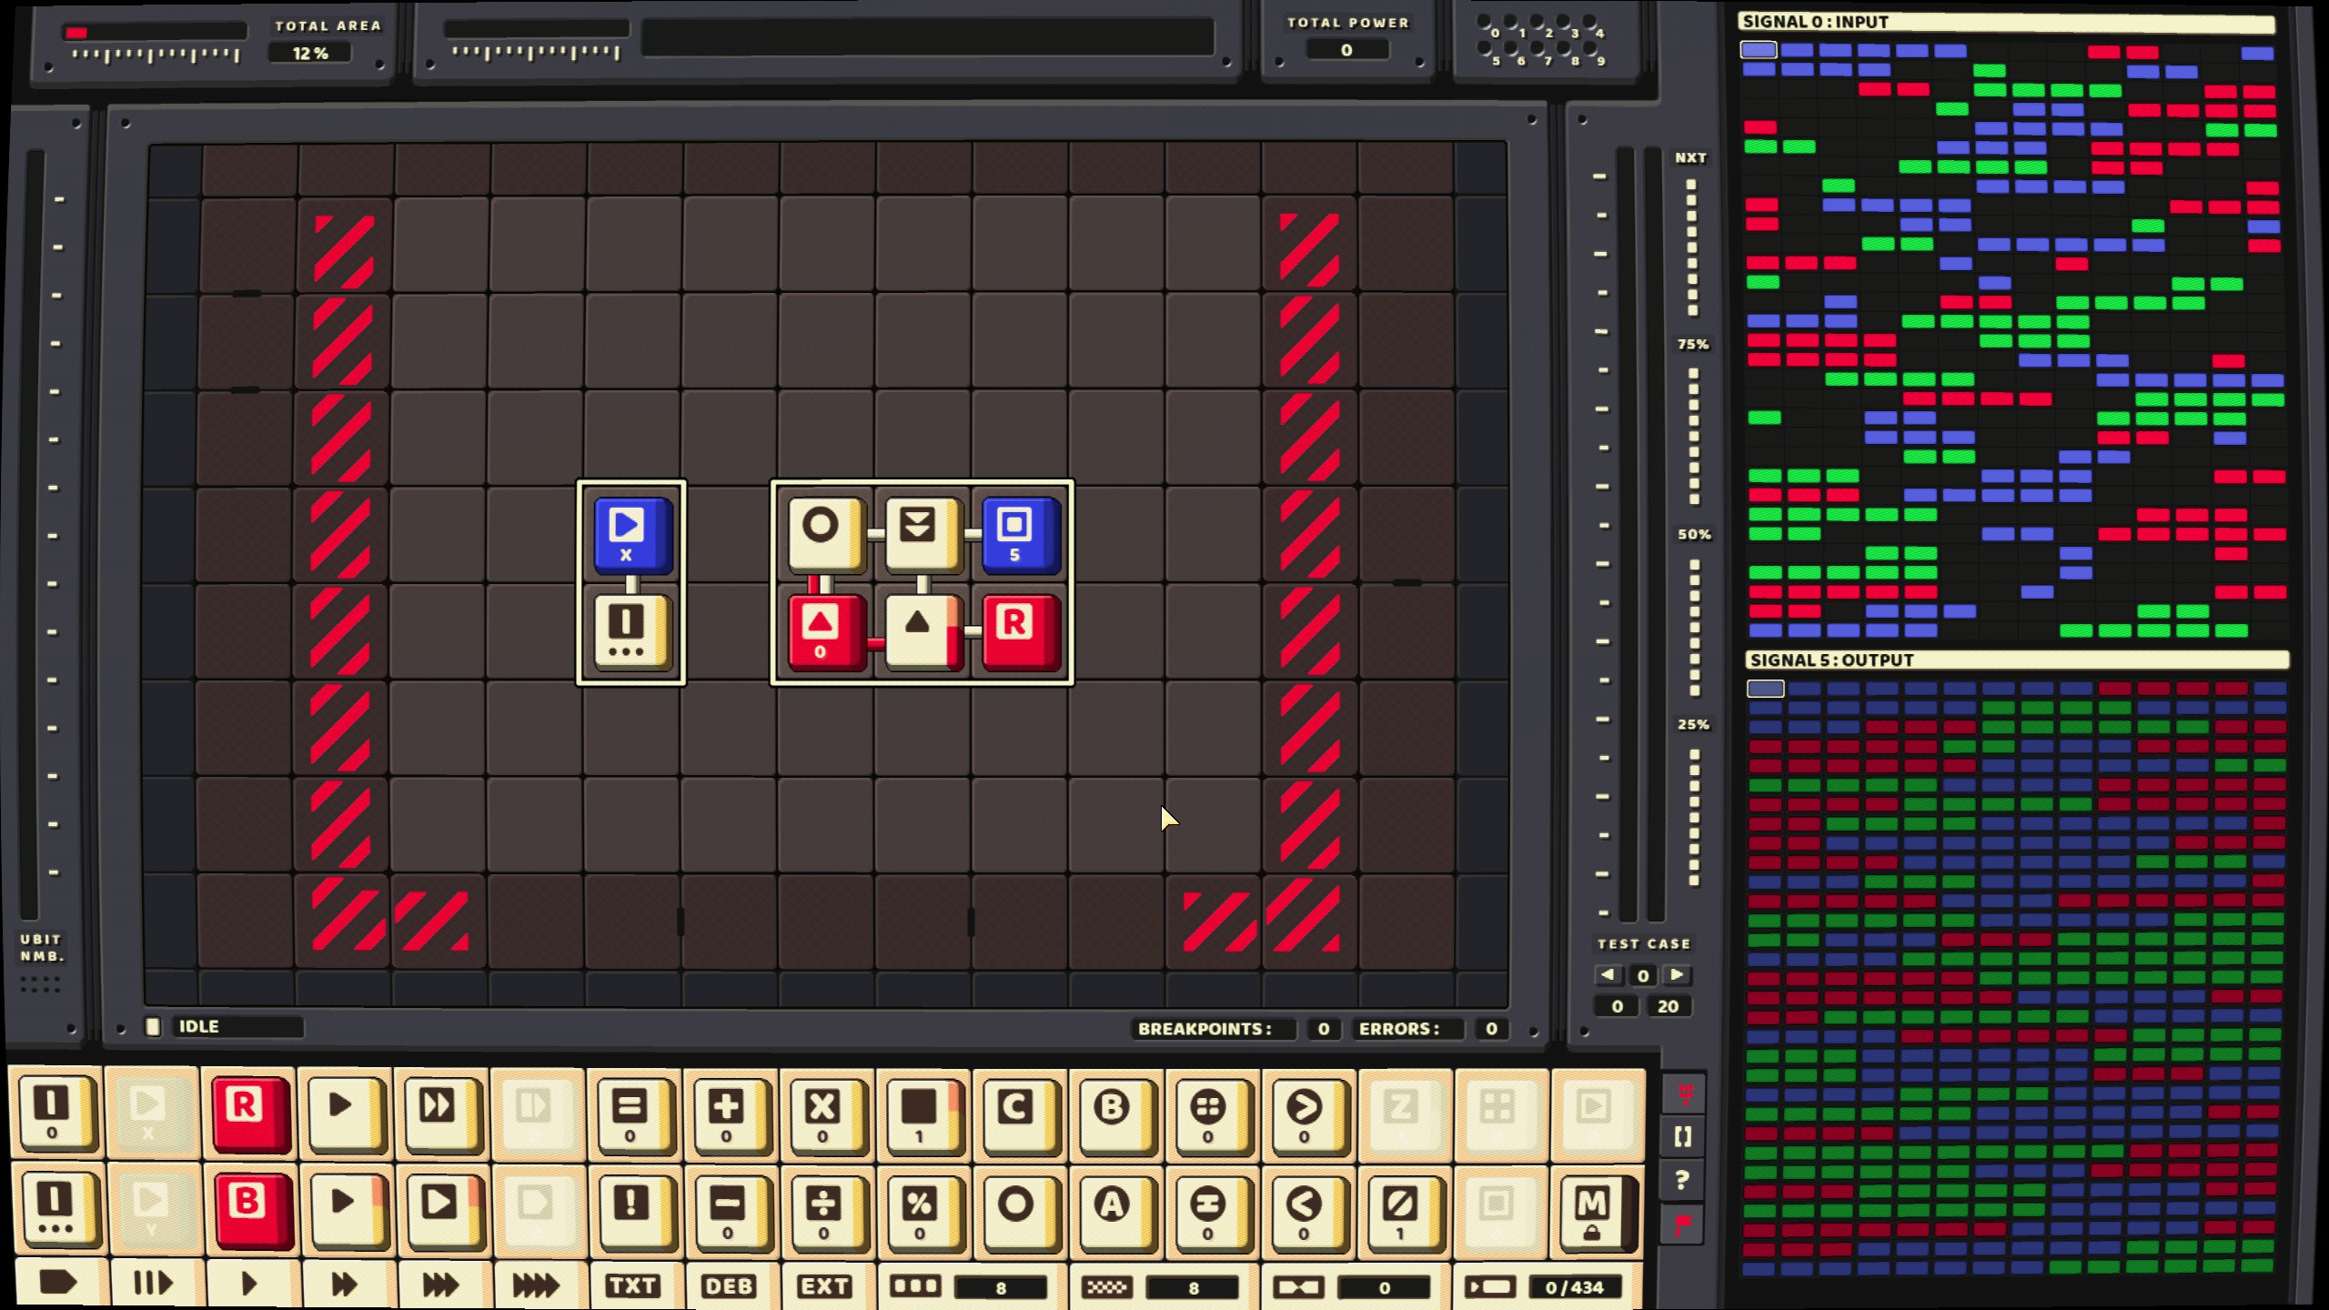Select the red R tile in the palette
The width and height of the screenshot is (2329, 1310).
click(x=249, y=1113)
